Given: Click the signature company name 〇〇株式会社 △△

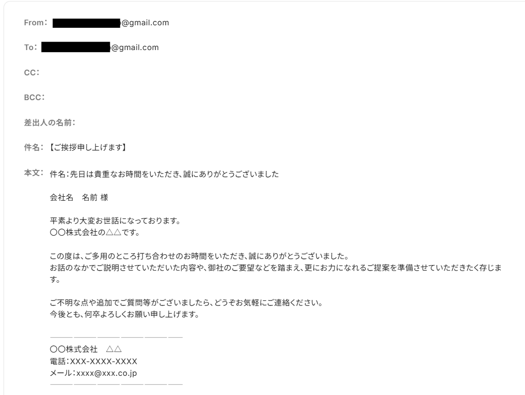Looking at the screenshot, I should tap(85, 349).
